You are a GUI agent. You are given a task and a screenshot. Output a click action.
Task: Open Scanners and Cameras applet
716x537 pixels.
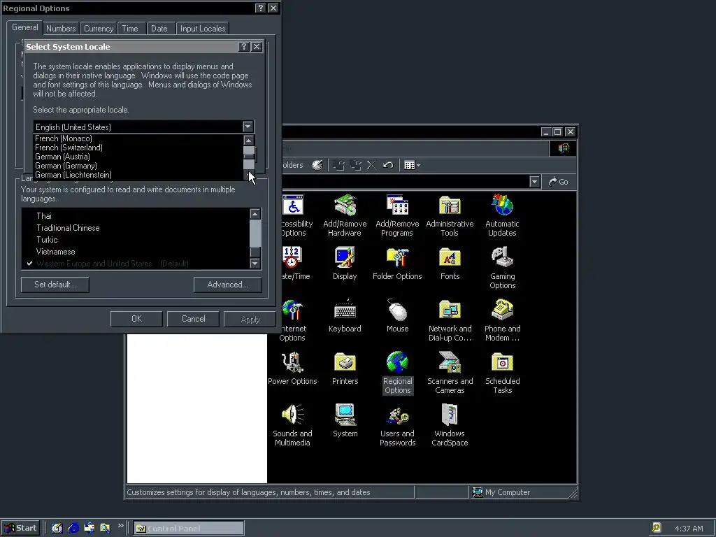pyautogui.click(x=450, y=373)
